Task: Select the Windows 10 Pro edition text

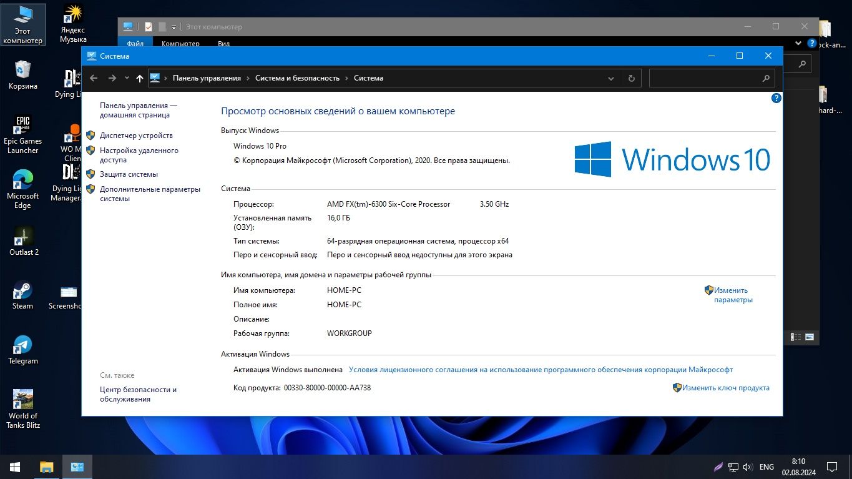Action: pyautogui.click(x=260, y=146)
